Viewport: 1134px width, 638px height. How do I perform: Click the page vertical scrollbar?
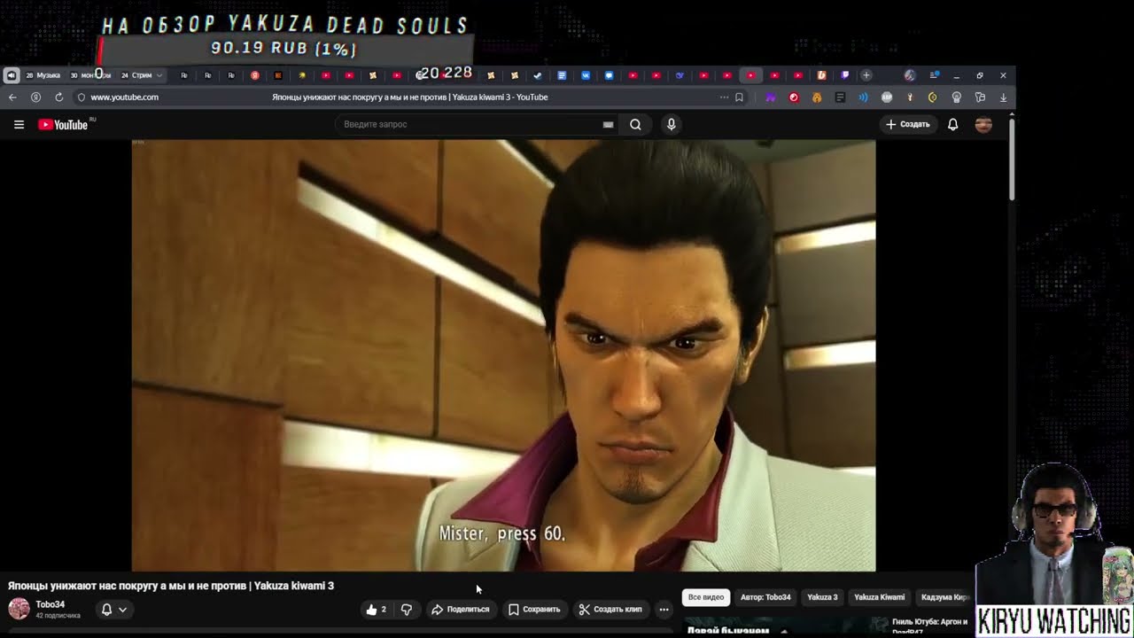(1012, 158)
